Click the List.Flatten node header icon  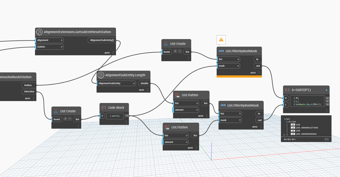tap(177, 95)
